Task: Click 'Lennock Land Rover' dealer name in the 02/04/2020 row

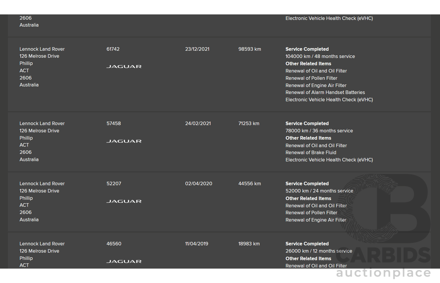Action: [42, 184]
